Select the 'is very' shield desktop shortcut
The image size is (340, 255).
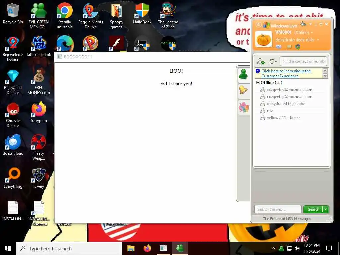click(39, 178)
